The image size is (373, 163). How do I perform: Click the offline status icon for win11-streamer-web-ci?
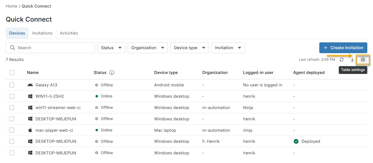click(x=97, y=108)
